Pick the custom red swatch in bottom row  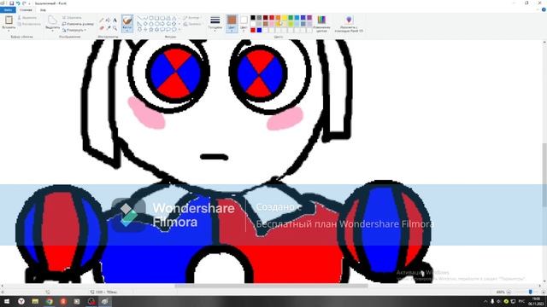(253, 31)
